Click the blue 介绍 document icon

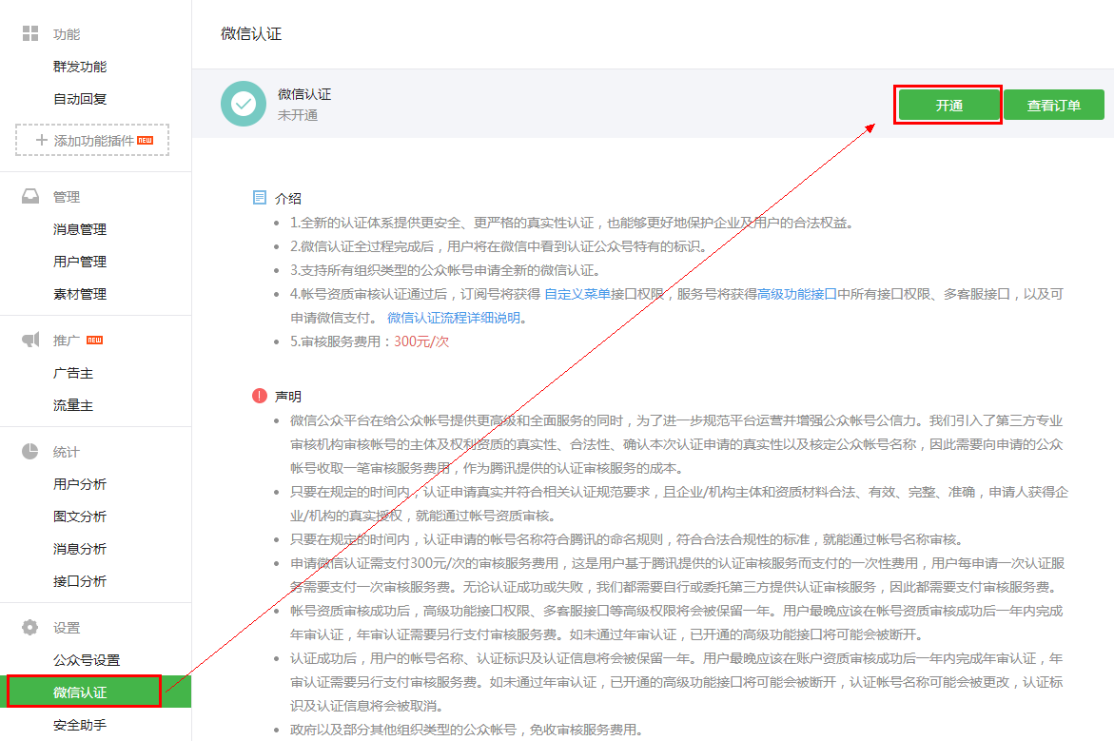260,198
